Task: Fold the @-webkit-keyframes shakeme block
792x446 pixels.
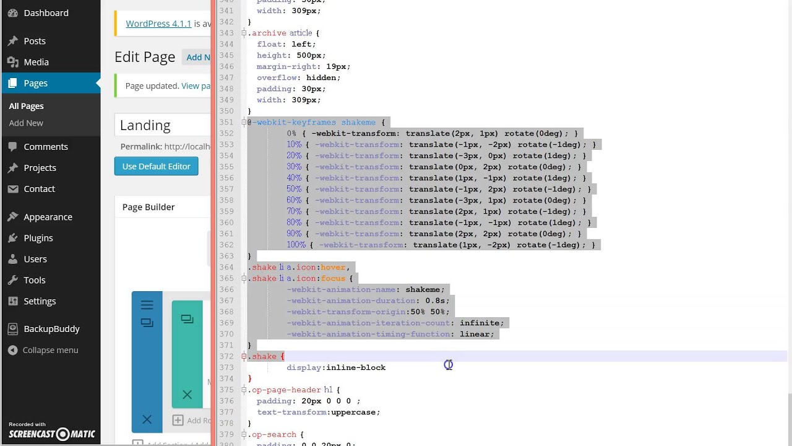Action: 244,122
